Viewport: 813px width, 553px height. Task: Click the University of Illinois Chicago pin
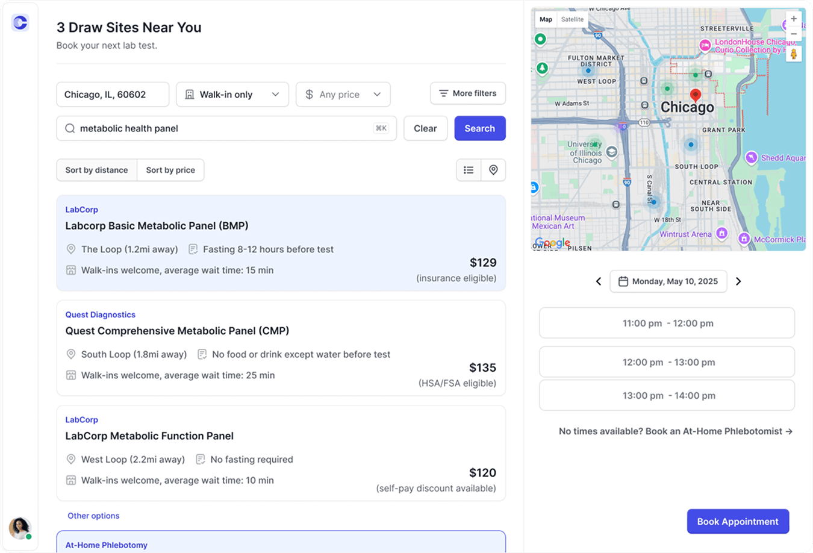(x=612, y=152)
